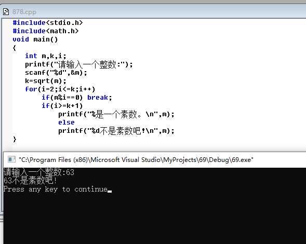The width and height of the screenshot is (306, 244).
Task: Click the #include<stdio.h> line
Action: pos(48,23)
